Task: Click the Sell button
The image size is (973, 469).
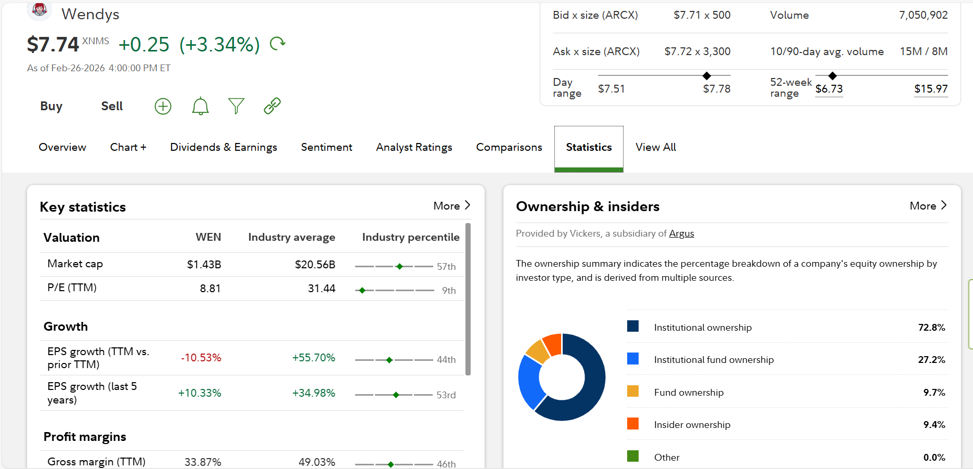Action: point(112,106)
